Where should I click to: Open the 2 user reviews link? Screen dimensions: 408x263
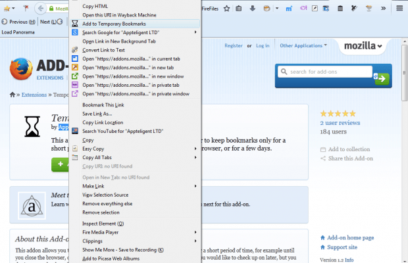tap(340, 123)
